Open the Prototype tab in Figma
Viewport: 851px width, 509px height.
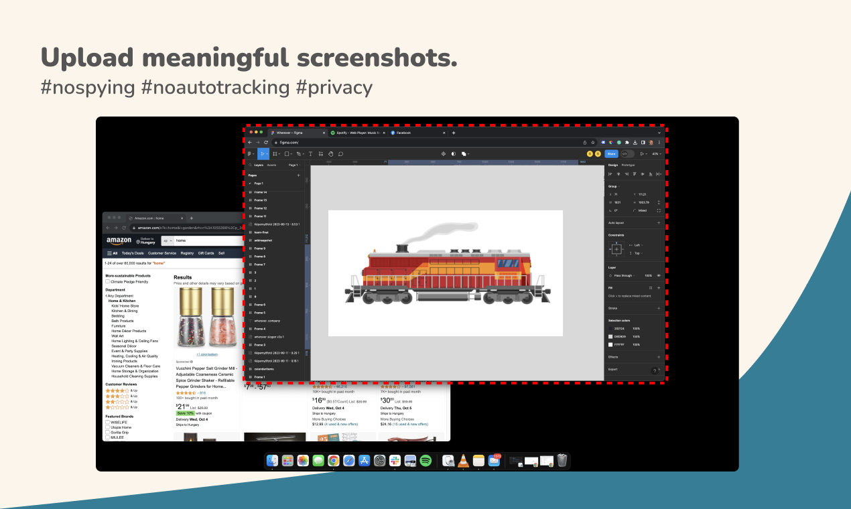628,165
